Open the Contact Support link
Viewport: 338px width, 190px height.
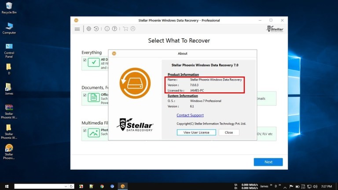pyautogui.click(x=190, y=115)
